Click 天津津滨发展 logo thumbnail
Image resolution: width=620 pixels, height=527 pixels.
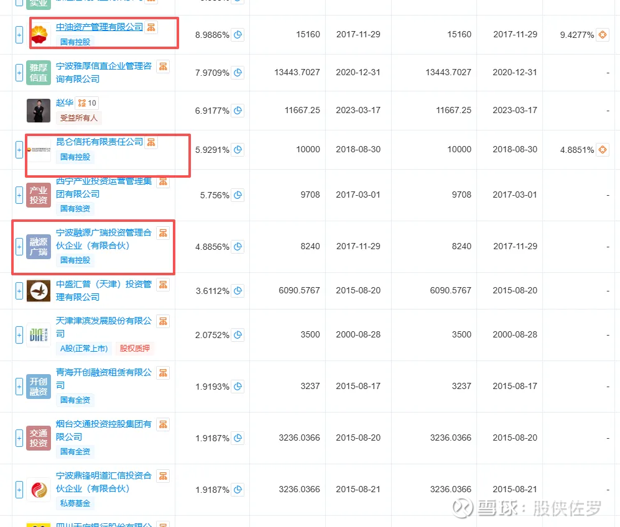(39, 335)
